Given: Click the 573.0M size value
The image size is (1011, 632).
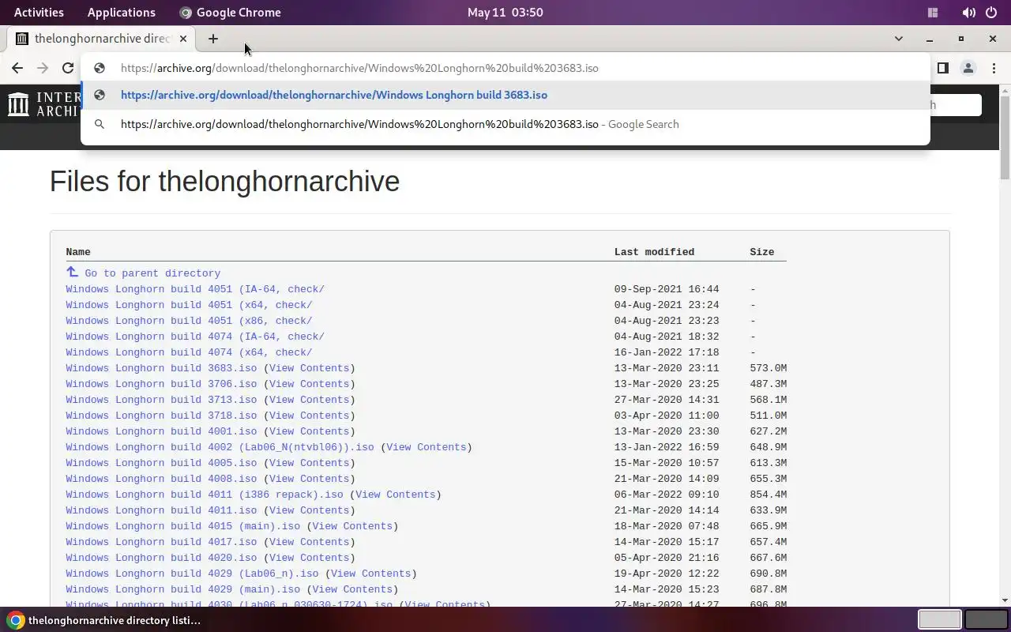Looking at the screenshot, I should [769, 368].
